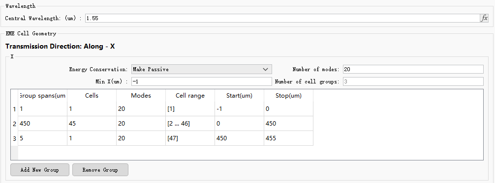
Task: Click the Group spans(um) column header
Action: point(42,96)
